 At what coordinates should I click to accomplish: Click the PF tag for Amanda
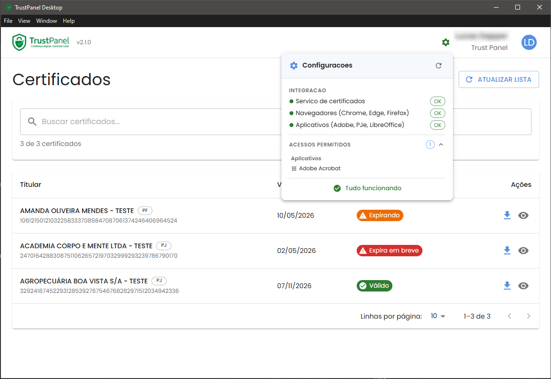[145, 211]
